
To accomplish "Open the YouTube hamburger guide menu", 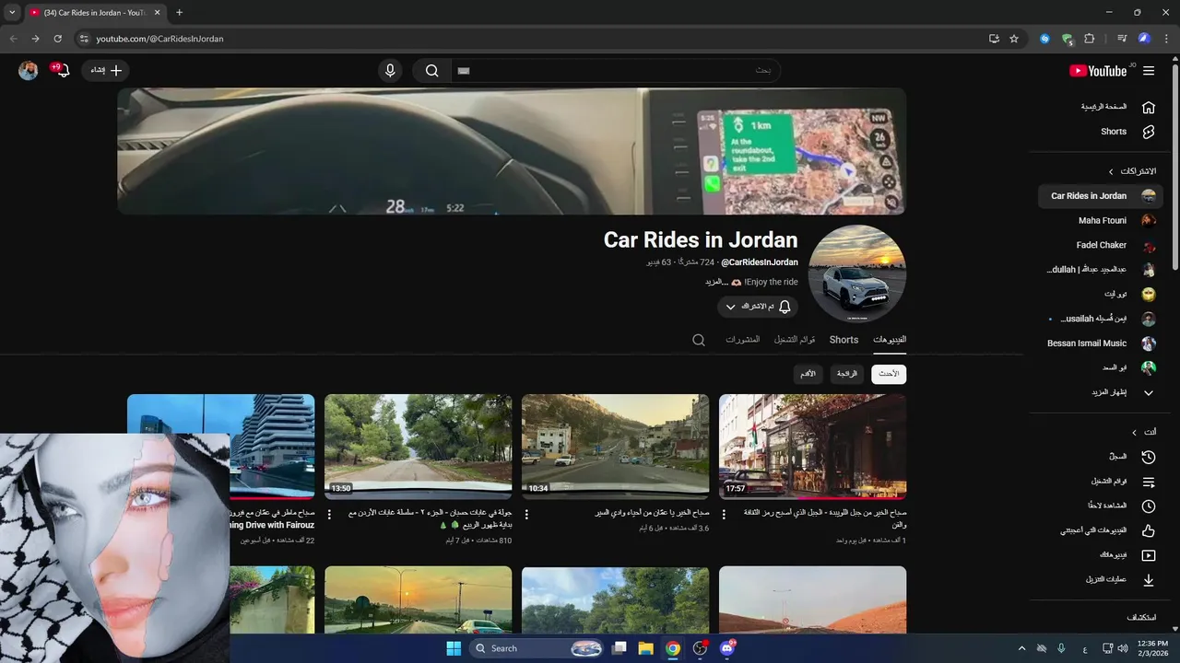I will pyautogui.click(x=1149, y=71).
